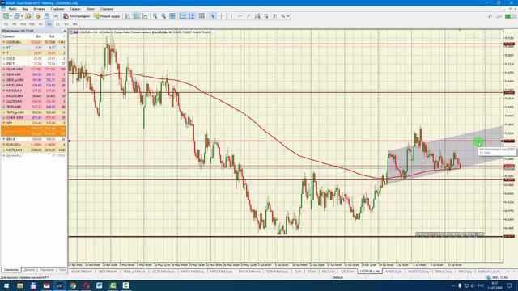This screenshot has height=291, width=518.
Task: Select the text label tool icon
Action: click(x=274, y=16)
